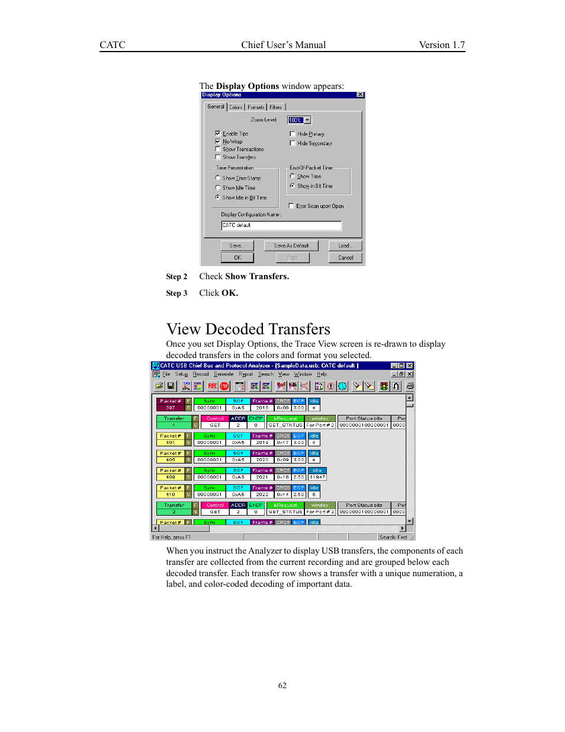Image resolution: width=565 pixels, height=732 pixels.
Task: Open the File menu
Action: [x=166, y=374]
